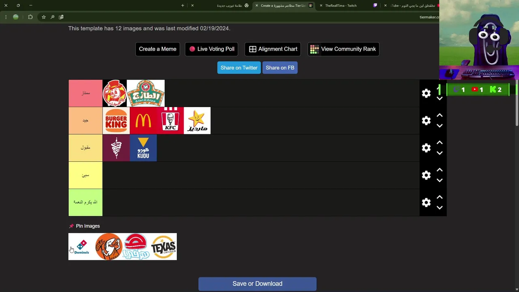
Task: Open settings gear for the الله يكرم النعمة row
Action: [426, 202]
